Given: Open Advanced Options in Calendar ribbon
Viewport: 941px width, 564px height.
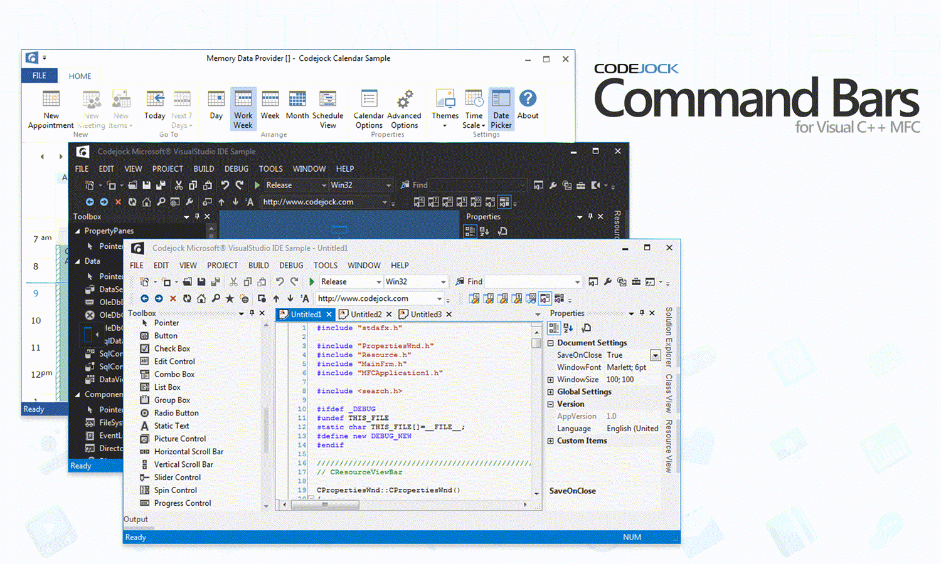Looking at the screenshot, I should point(405,110).
